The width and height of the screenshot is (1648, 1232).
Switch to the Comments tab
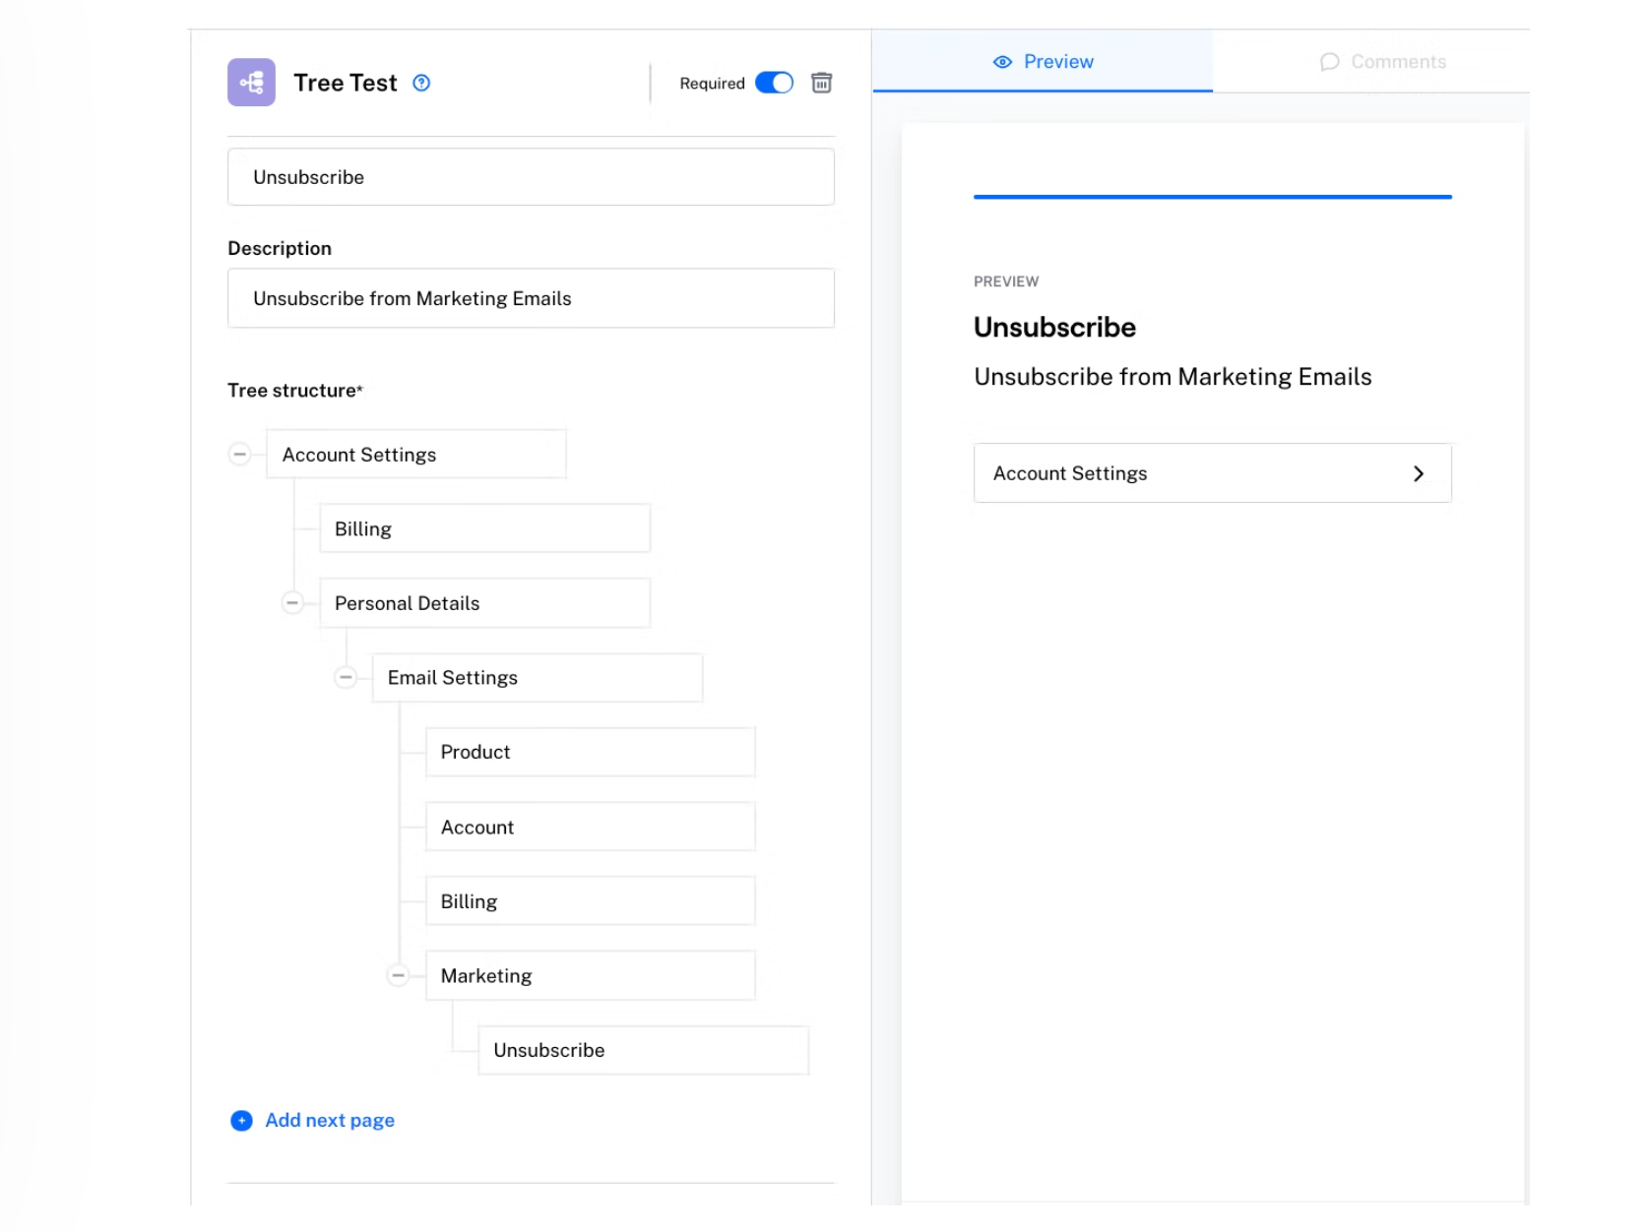[1382, 62]
